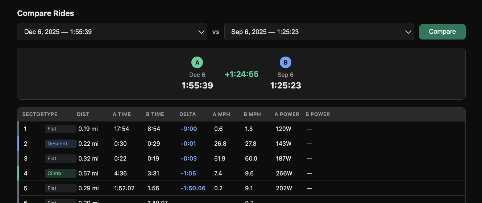Viewport: 482px width, 203px height.
Task: Click the A TIME column header
Action: point(122,114)
